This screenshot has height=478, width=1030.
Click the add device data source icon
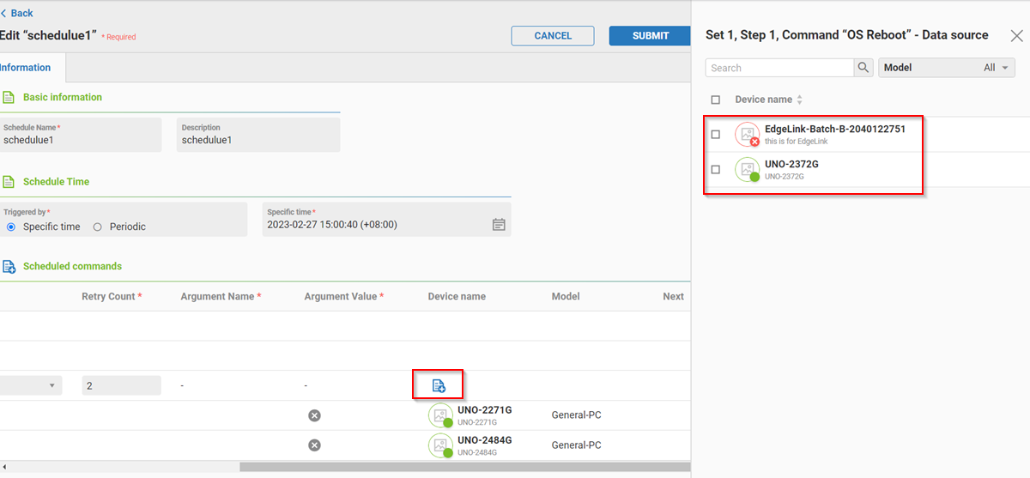pos(438,386)
